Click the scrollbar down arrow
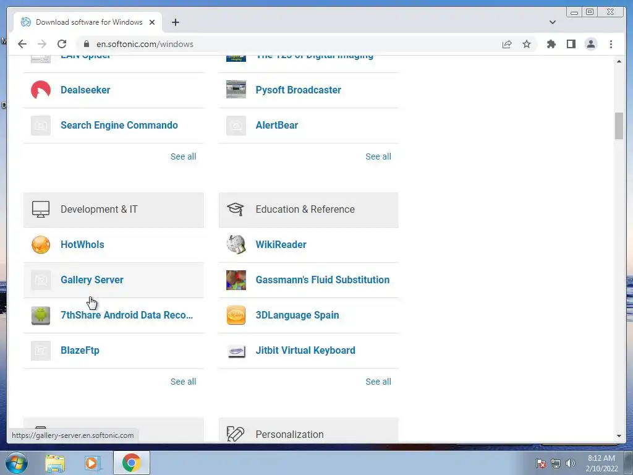 619,436
